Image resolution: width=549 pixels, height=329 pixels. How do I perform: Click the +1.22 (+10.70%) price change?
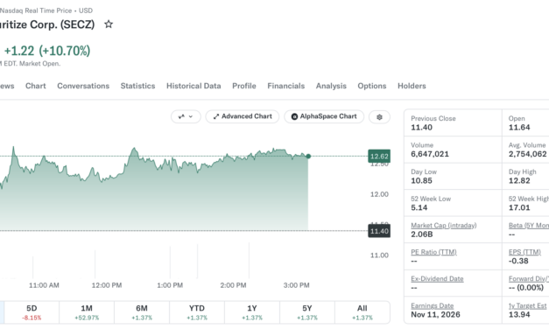click(x=47, y=51)
